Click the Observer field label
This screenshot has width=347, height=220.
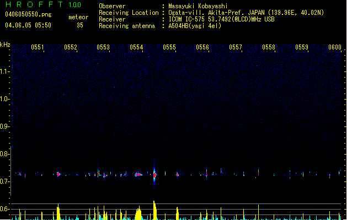point(112,6)
